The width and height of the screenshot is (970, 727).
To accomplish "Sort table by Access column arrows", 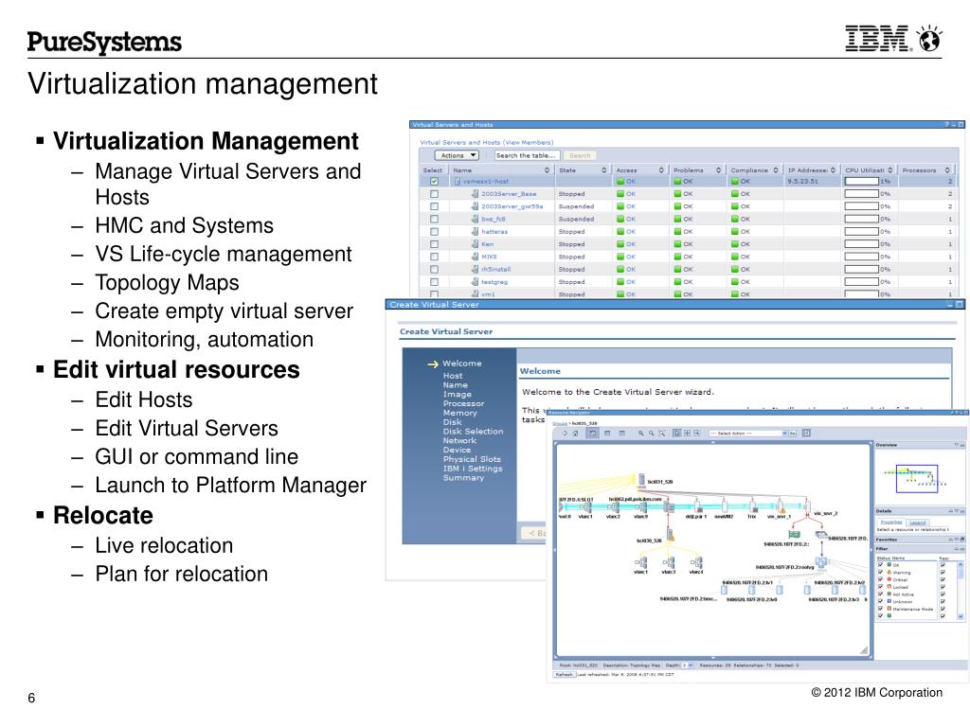I will tap(660, 170).
